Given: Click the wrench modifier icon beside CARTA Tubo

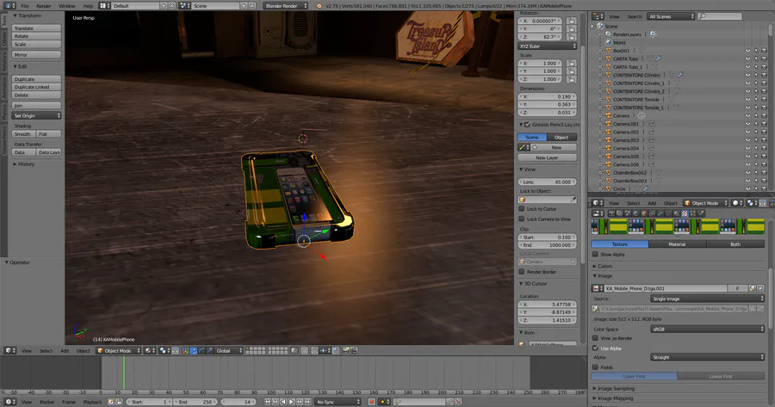Looking at the screenshot, I should coord(658,59).
